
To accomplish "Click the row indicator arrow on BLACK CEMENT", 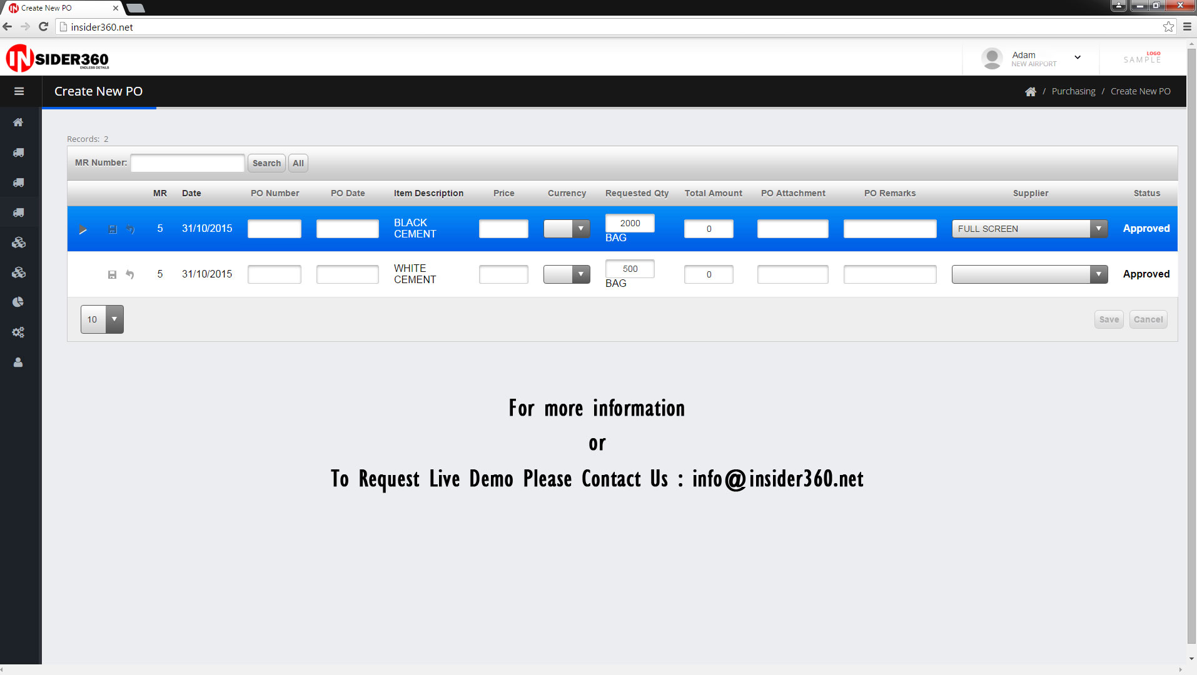I will click(83, 229).
